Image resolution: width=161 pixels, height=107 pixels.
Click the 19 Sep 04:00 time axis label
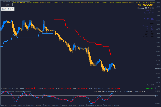point(116,105)
